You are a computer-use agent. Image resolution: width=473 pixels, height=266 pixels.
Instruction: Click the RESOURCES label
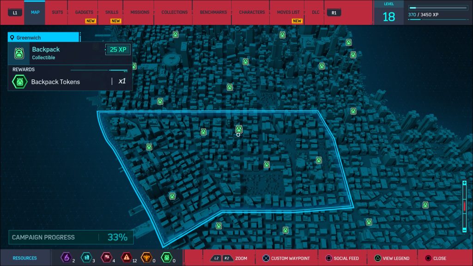pyautogui.click(x=25, y=258)
